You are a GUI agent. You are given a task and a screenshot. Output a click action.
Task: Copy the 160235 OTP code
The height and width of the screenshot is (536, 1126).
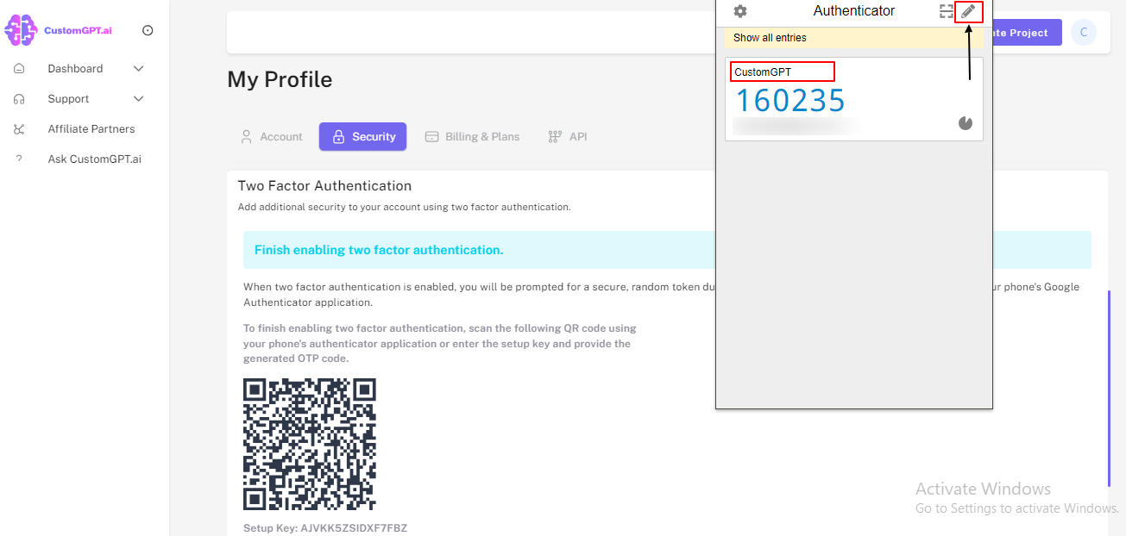coord(790,100)
